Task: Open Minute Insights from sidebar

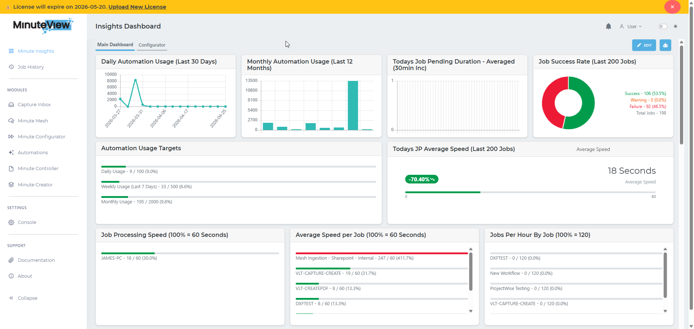Action: [36, 51]
